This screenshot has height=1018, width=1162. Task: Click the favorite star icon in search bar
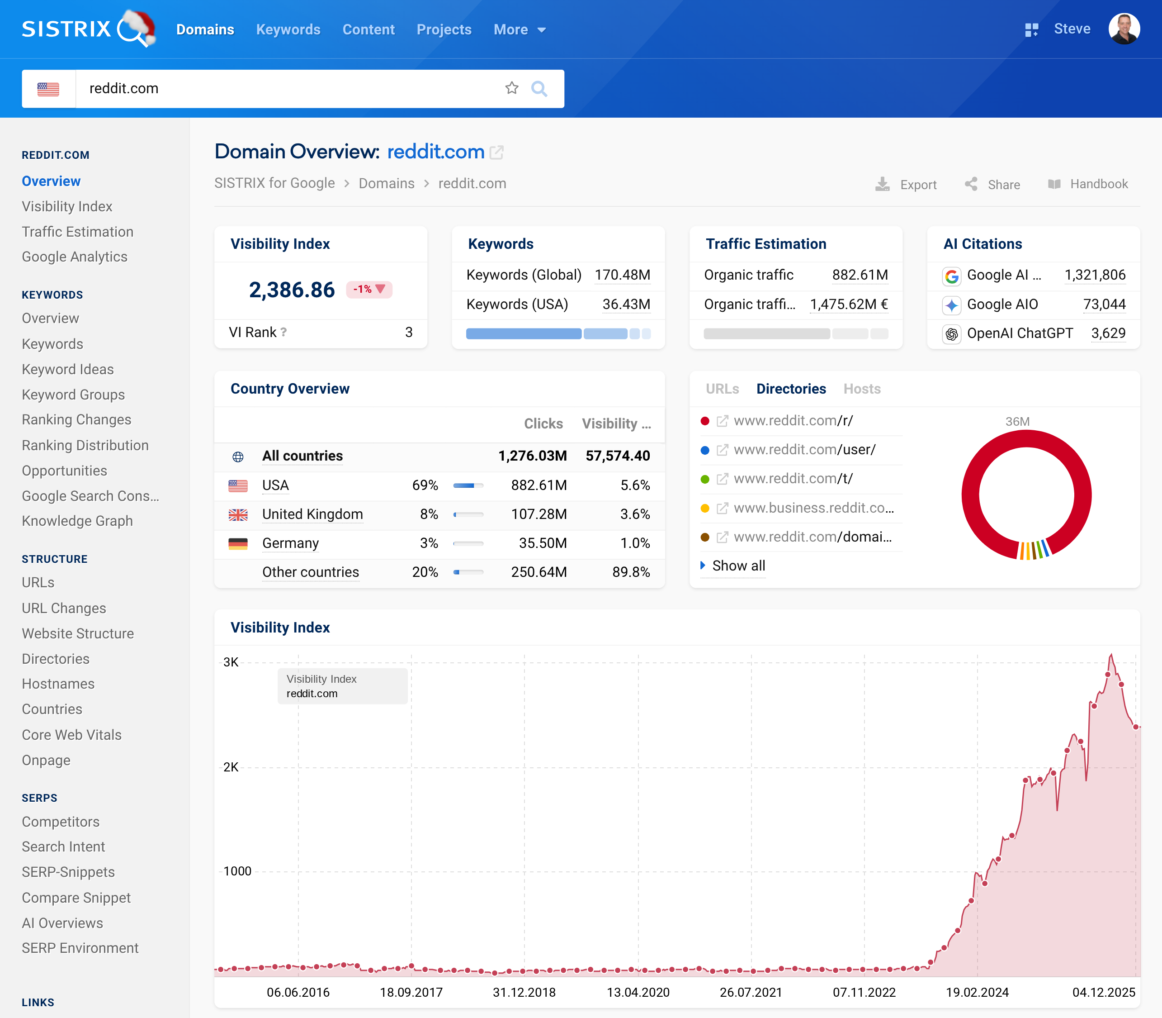click(x=511, y=88)
